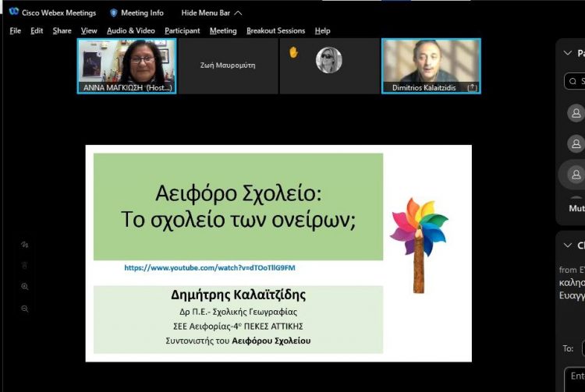The height and width of the screenshot is (392, 585).
Task: Select ΑΝΝΑ ΜΑΓΚΙΩΣΗ host video thumbnail
Action: click(126, 66)
